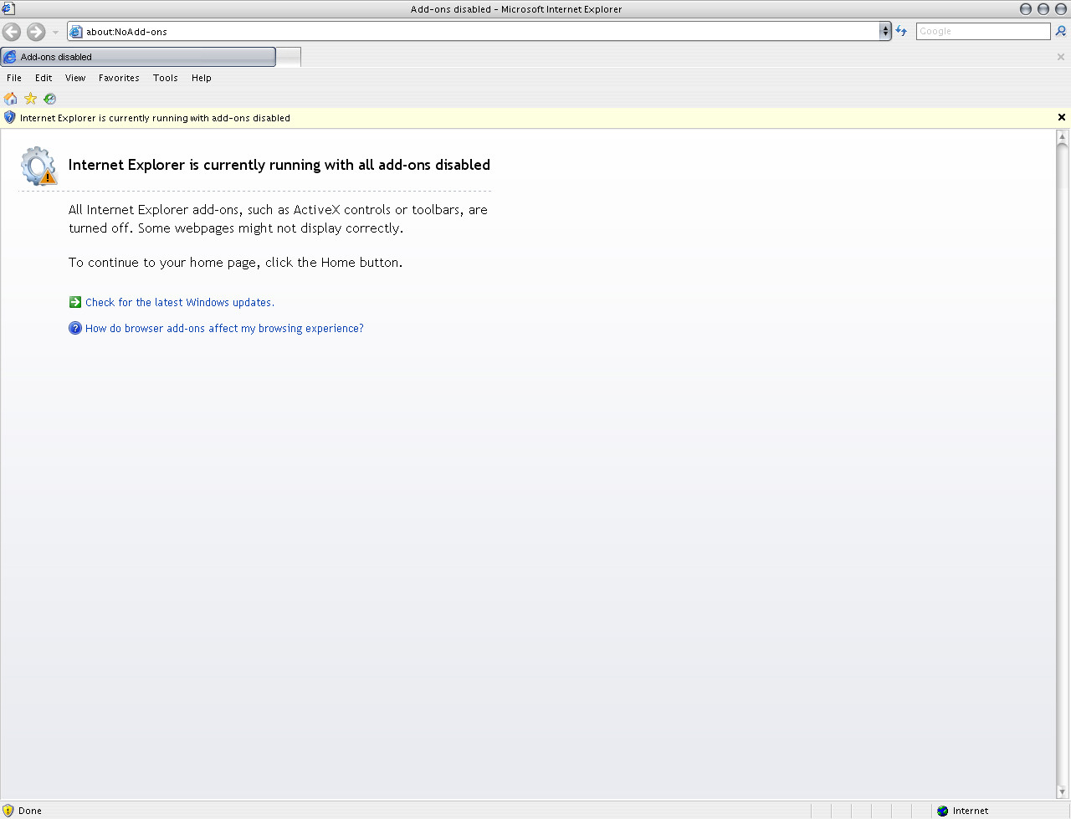Dismiss the yellow information bar with its X

pos(1062,118)
